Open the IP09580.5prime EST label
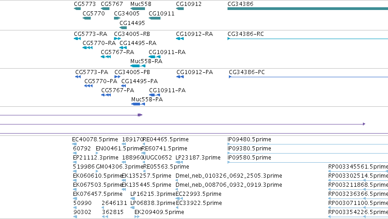This screenshot has height=219, width=388. [x=249, y=158]
